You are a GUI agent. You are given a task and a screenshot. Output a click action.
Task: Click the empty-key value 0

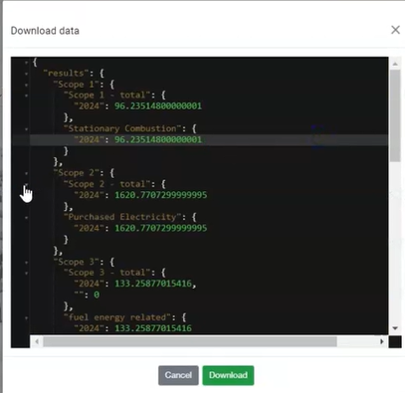coord(97,295)
